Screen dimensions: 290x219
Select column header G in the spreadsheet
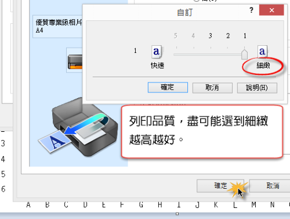point(141,204)
